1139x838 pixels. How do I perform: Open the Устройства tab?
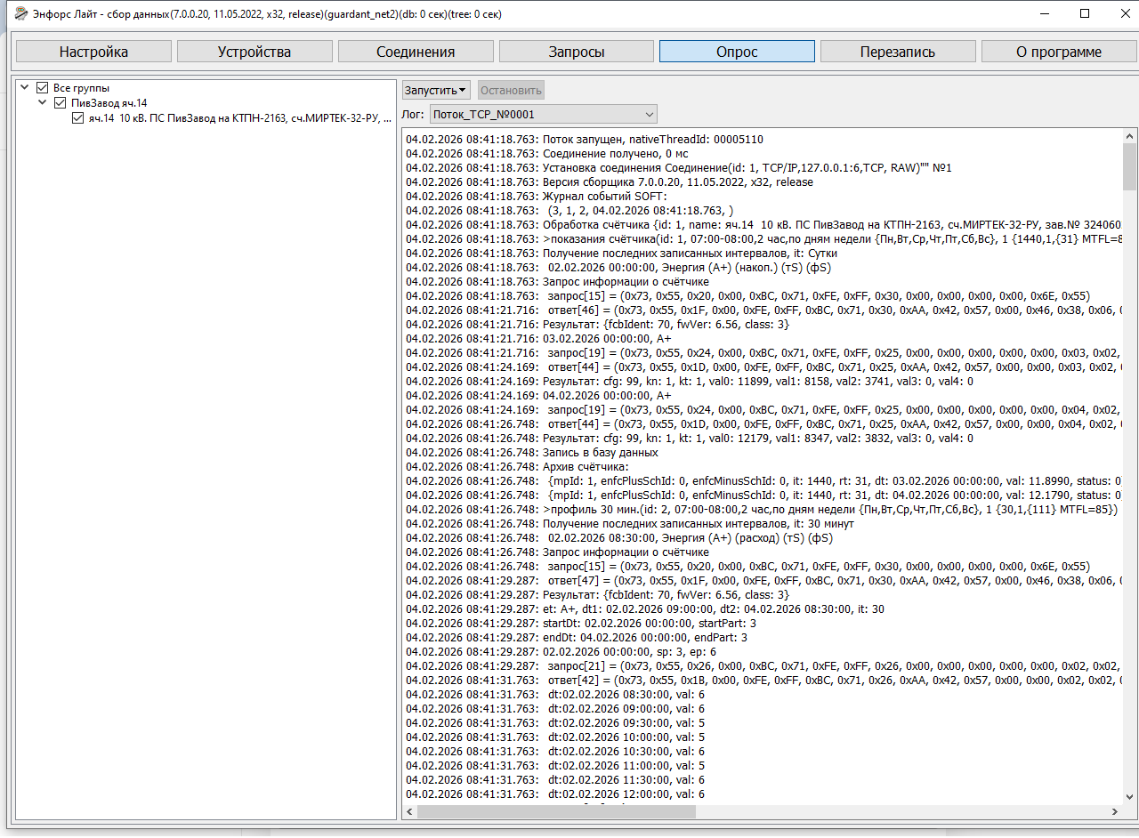point(254,52)
